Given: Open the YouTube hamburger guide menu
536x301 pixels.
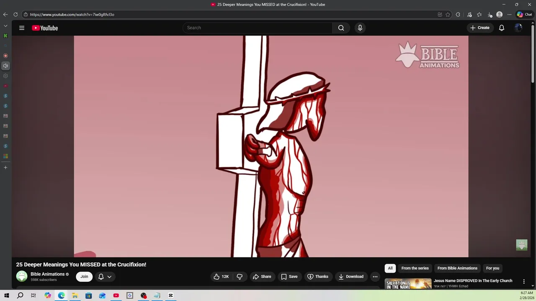Looking at the screenshot, I should [x=22, y=28].
